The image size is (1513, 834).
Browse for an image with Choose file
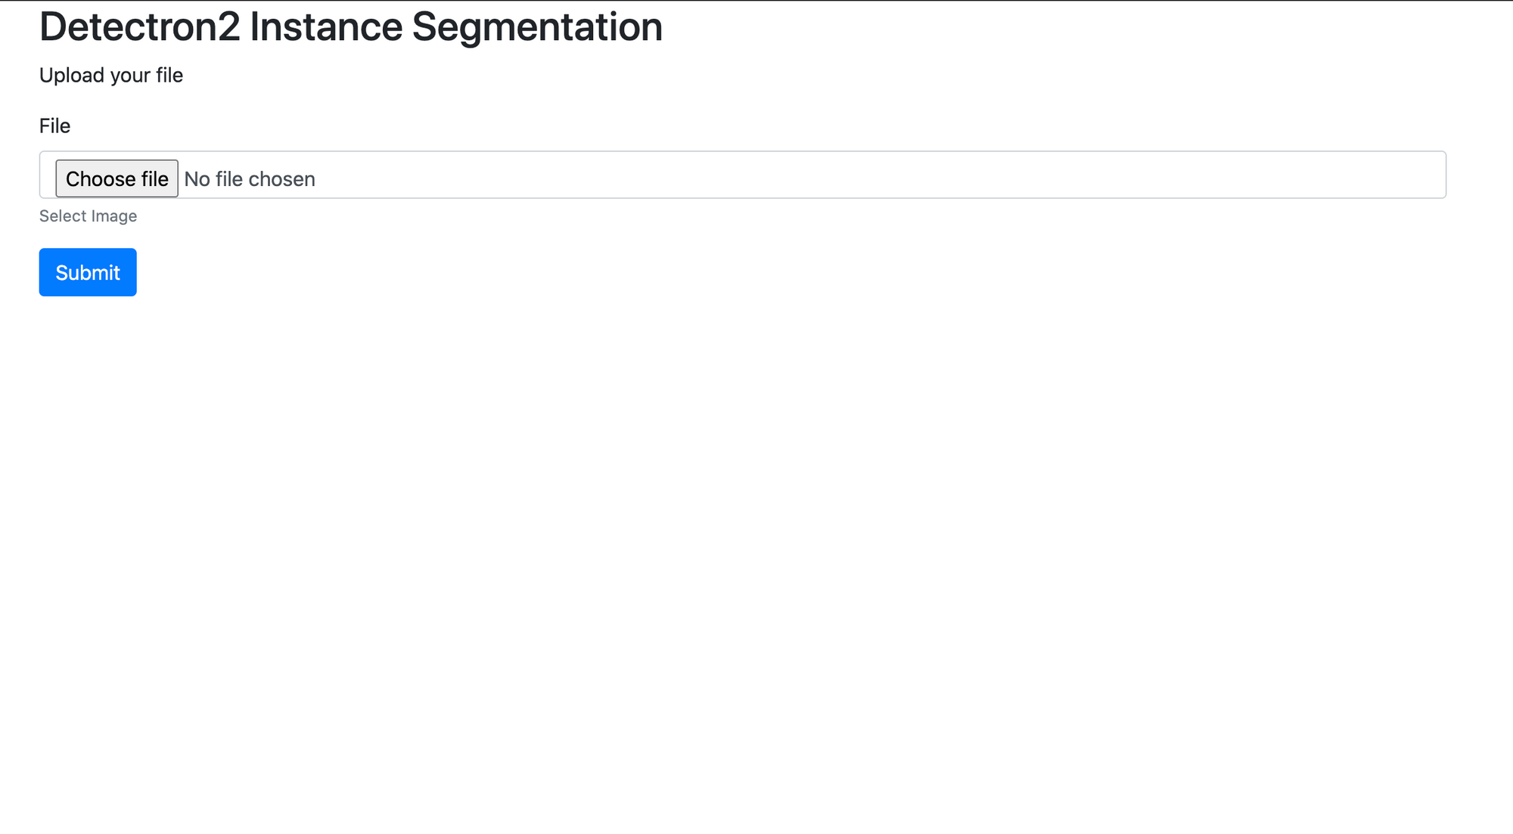(x=117, y=178)
